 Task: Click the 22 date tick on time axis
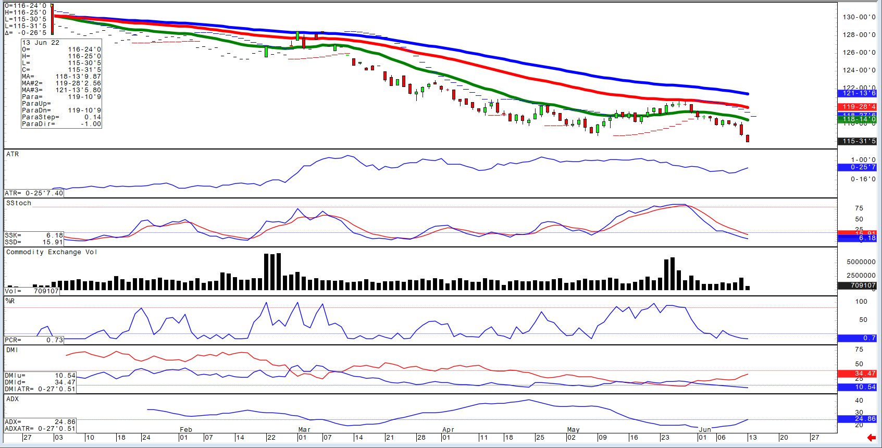pyautogui.click(x=271, y=438)
